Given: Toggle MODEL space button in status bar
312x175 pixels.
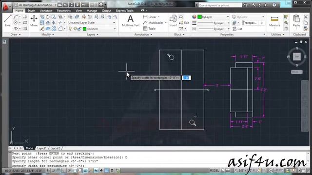Looking at the screenshot, I should [x=214, y=171].
